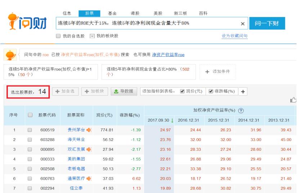Select the checkbox for stock 603288
299x193 pixels.
pyautogui.click(x=30, y=140)
